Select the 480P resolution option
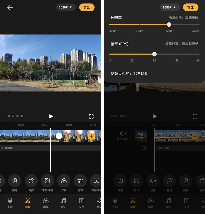Viewport: 205px width, 214px height. point(112,31)
